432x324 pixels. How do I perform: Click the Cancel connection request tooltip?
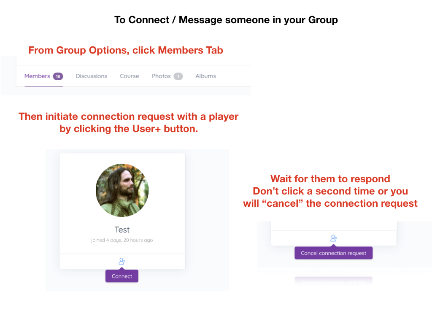point(333,253)
